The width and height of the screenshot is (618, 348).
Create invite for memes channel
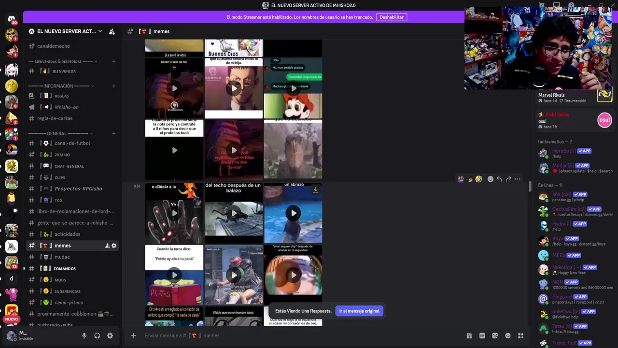pos(107,246)
